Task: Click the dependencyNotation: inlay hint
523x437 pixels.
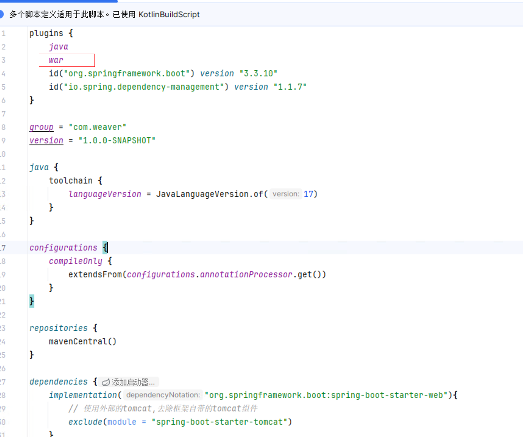Action: (163, 395)
